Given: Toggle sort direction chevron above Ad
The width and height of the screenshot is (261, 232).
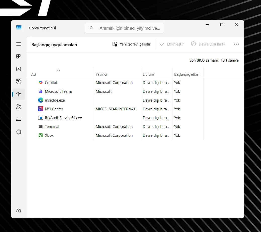Looking at the screenshot, I should [x=59, y=70].
